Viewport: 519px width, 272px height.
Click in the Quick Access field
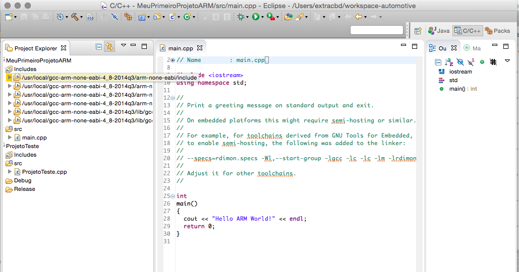coord(376,30)
